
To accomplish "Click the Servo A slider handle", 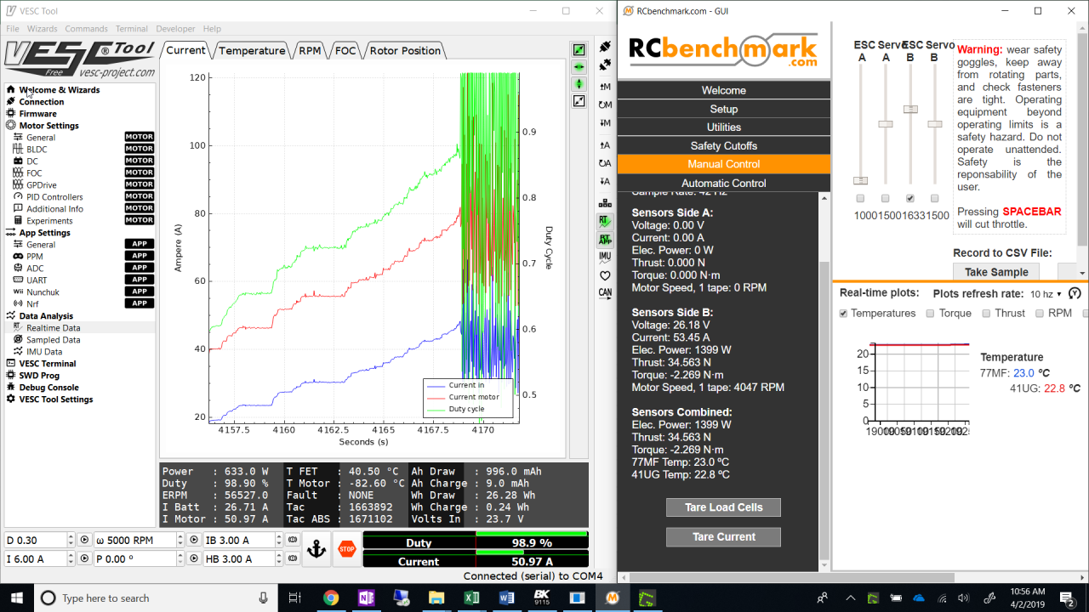I will [886, 124].
